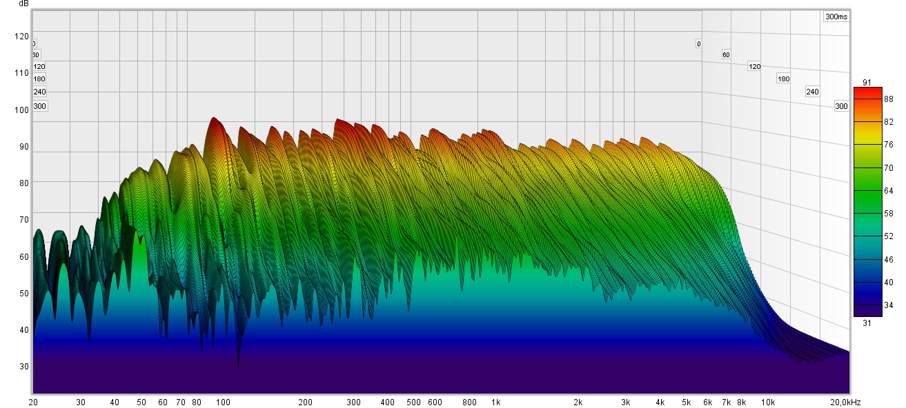Image resolution: width=906 pixels, height=408 pixels.
Task: Click the 300ms time range label
Action: pos(836,17)
